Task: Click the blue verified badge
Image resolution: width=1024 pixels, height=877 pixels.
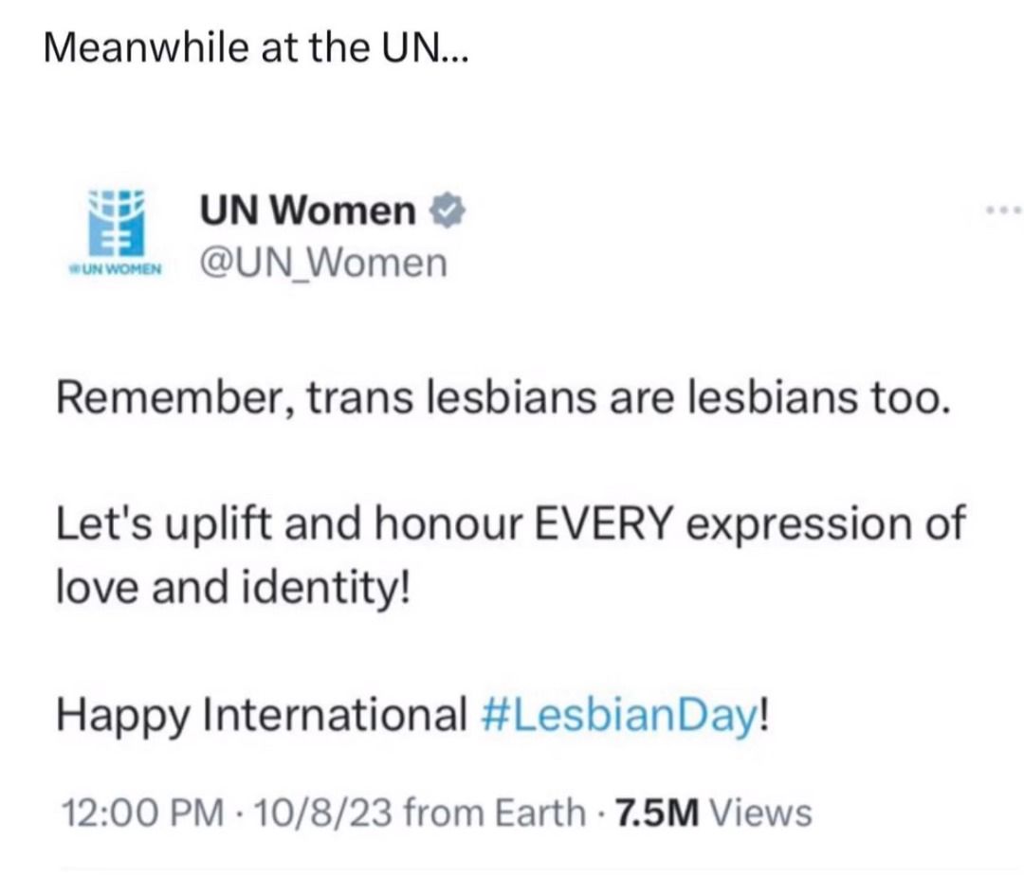Action: click(x=447, y=210)
